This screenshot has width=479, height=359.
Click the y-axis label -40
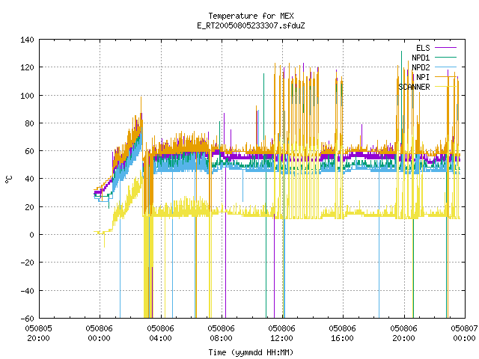27,291
